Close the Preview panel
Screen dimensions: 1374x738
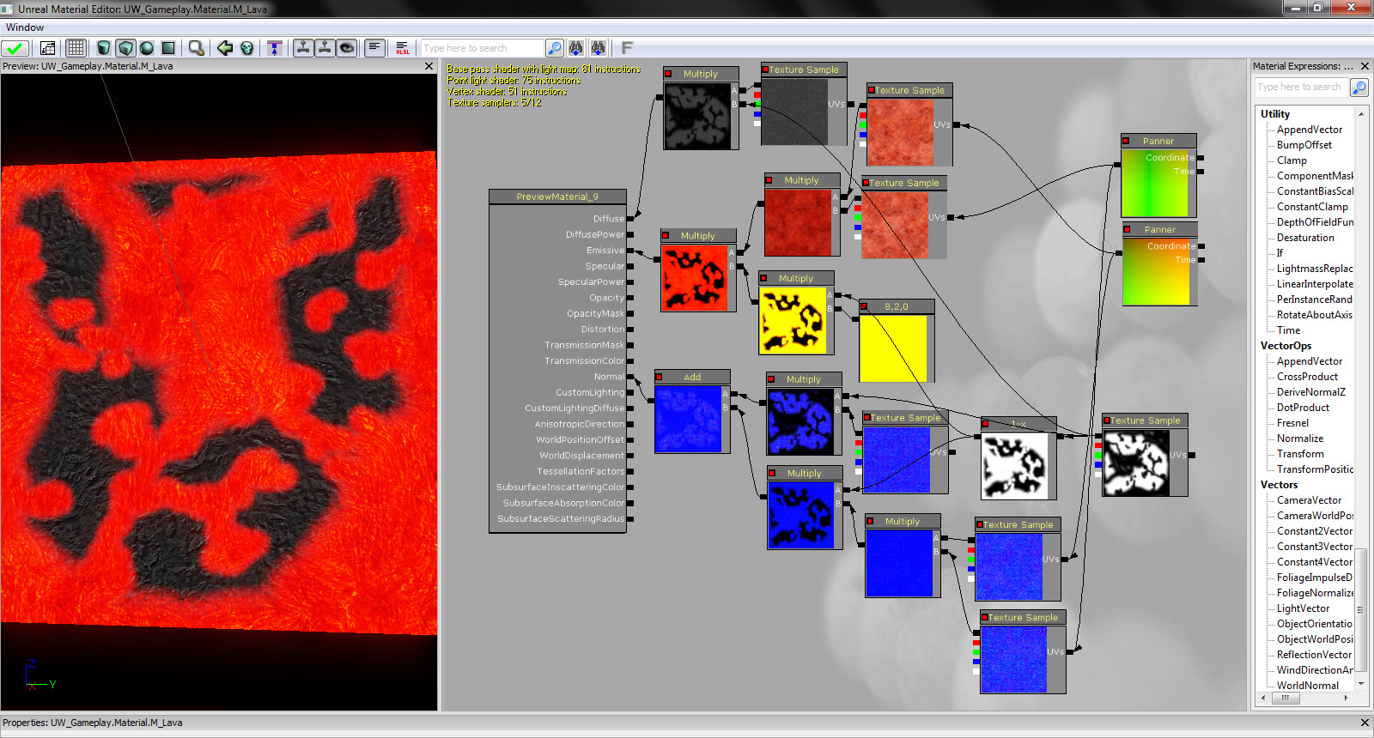[x=429, y=66]
